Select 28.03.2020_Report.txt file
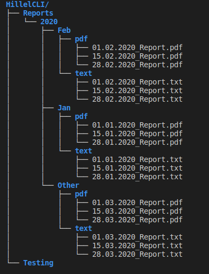209x274 pixels. coord(137,254)
